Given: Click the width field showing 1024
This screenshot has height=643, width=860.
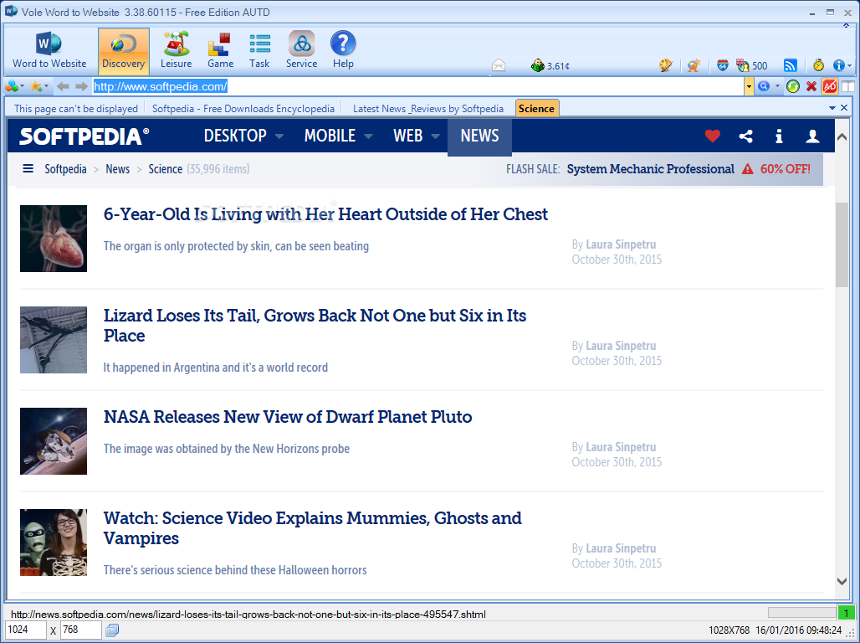Looking at the screenshot, I should pos(25,630).
